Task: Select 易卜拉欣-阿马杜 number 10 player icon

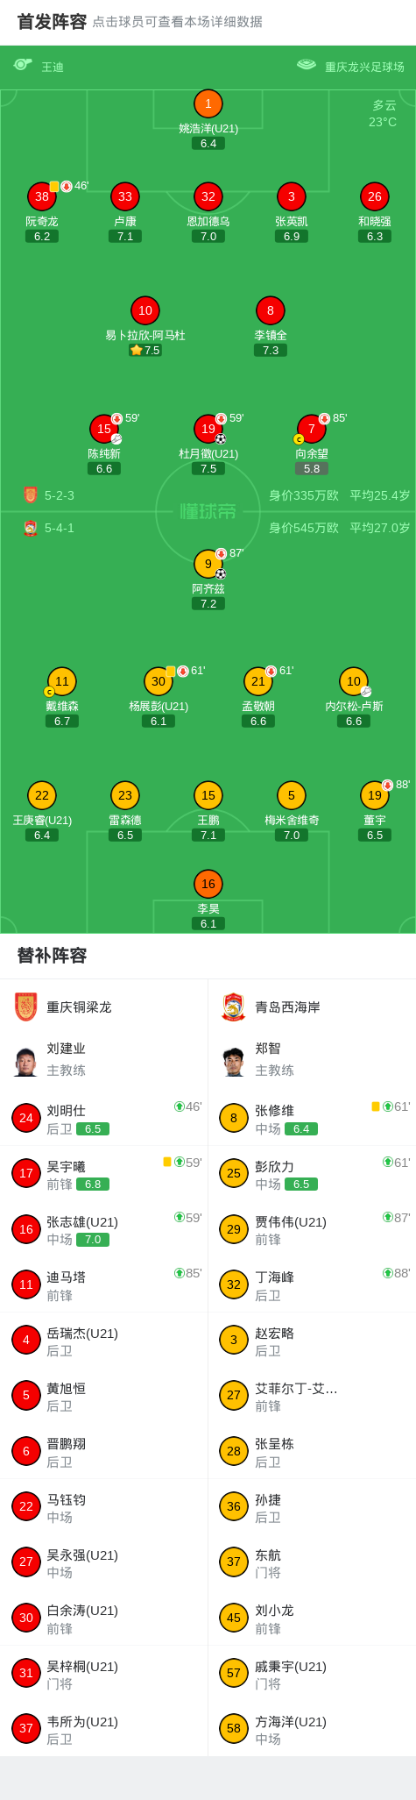Action: [145, 310]
